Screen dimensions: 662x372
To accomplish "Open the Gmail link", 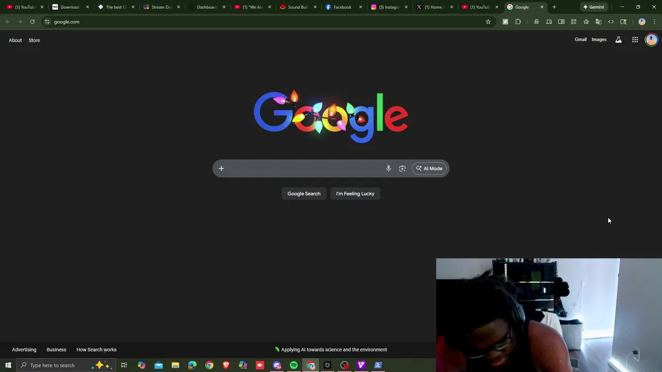I will [581, 40].
